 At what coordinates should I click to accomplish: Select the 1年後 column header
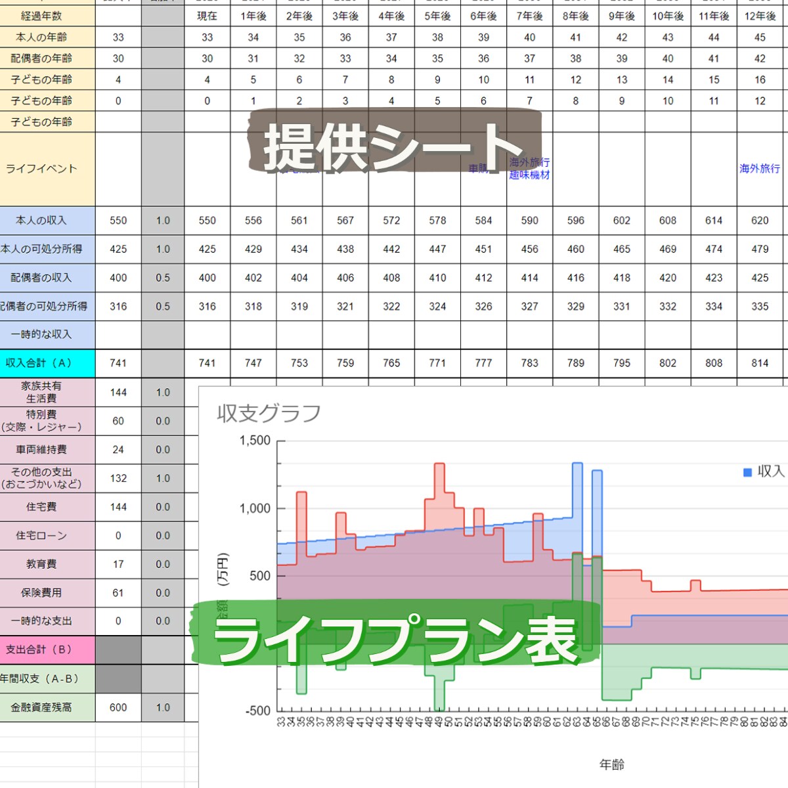pyautogui.click(x=253, y=16)
